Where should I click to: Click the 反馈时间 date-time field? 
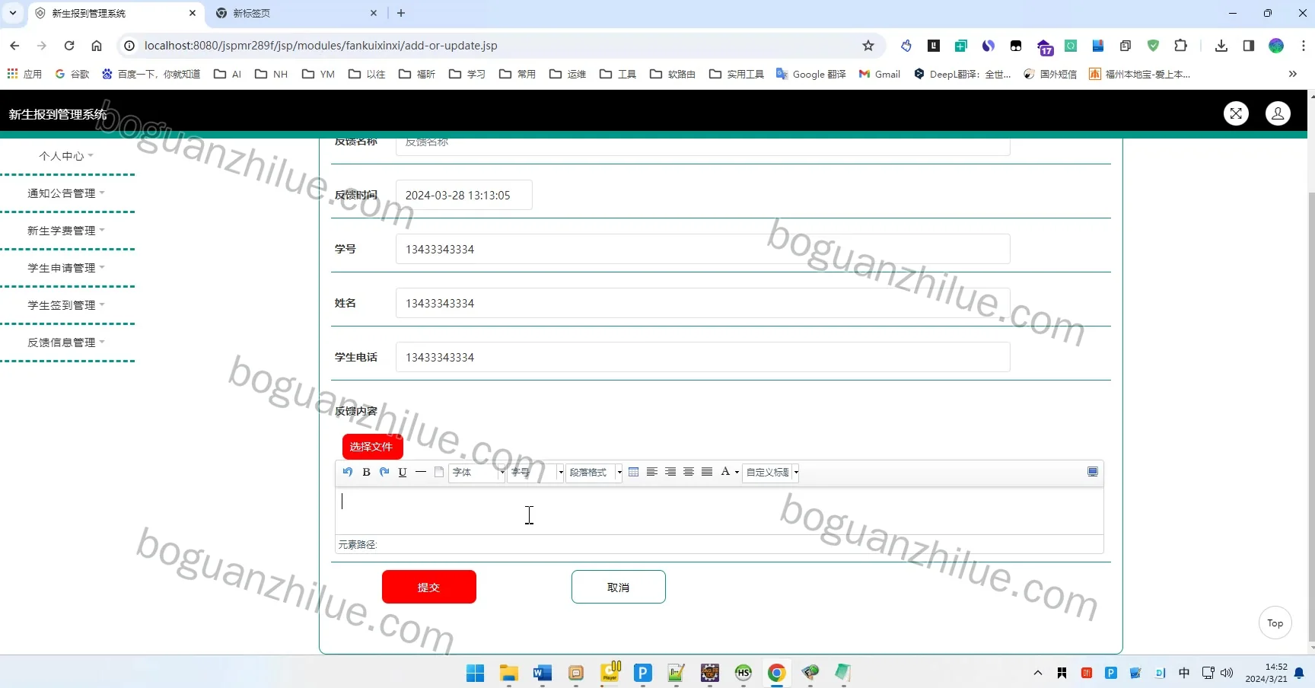(464, 196)
